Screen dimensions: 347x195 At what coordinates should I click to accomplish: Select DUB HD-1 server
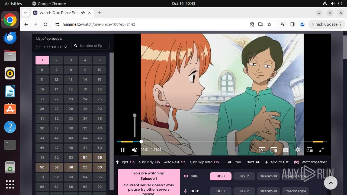(x=221, y=191)
